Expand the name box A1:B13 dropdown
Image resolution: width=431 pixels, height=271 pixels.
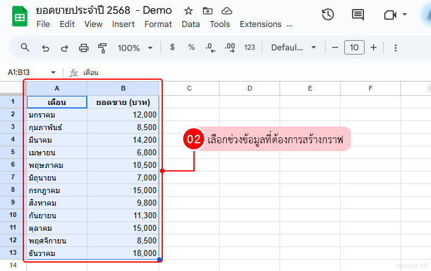53,73
